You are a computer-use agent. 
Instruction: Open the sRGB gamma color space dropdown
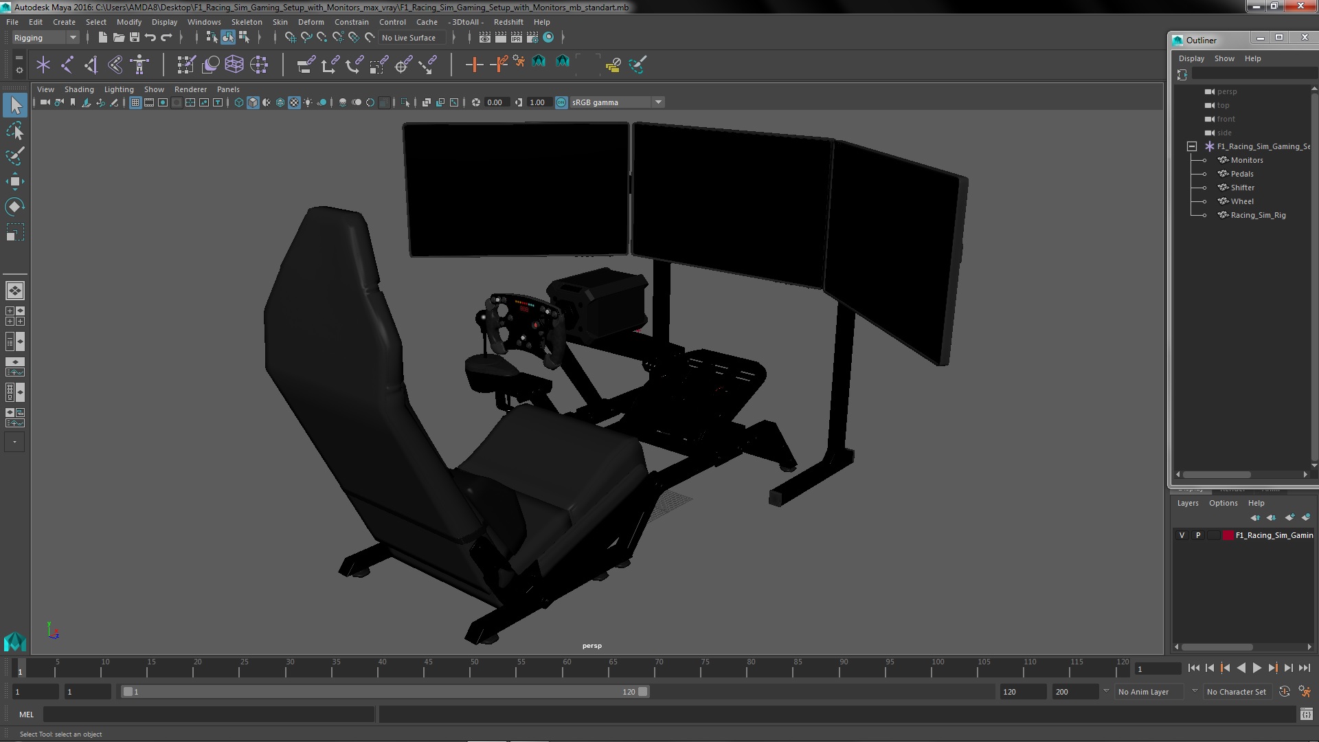click(658, 102)
